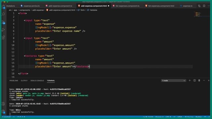The height and width of the screenshot is (119, 212).
Task: Click 'add-expense.component.html' in the breadcrumb
Action: click(x=62, y=10)
